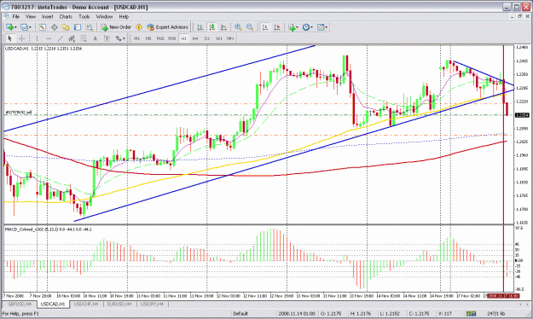Screen dimensions: 533x319
Task: Open the Templates icon
Action: pos(321,27)
